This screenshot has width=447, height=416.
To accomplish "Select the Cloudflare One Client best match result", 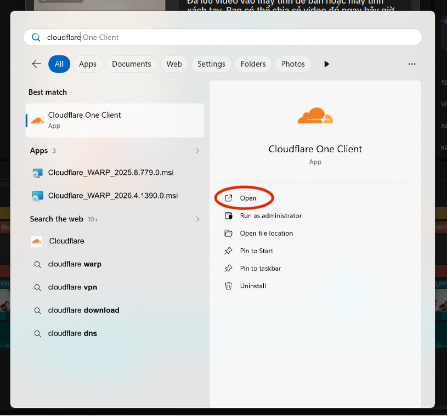I will pyautogui.click(x=115, y=120).
